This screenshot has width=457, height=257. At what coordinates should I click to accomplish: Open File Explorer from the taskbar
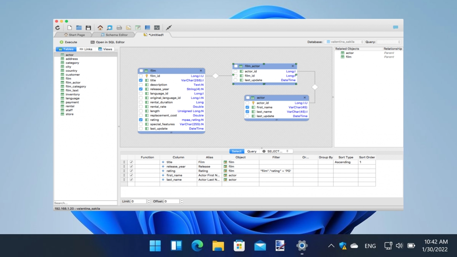[x=218, y=246]
